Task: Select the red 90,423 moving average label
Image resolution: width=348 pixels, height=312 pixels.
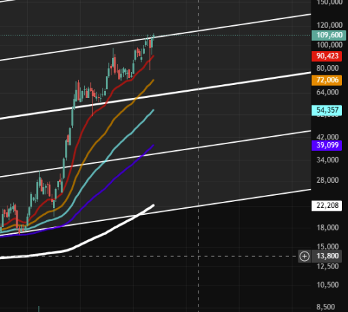Action: click(327, 56)
